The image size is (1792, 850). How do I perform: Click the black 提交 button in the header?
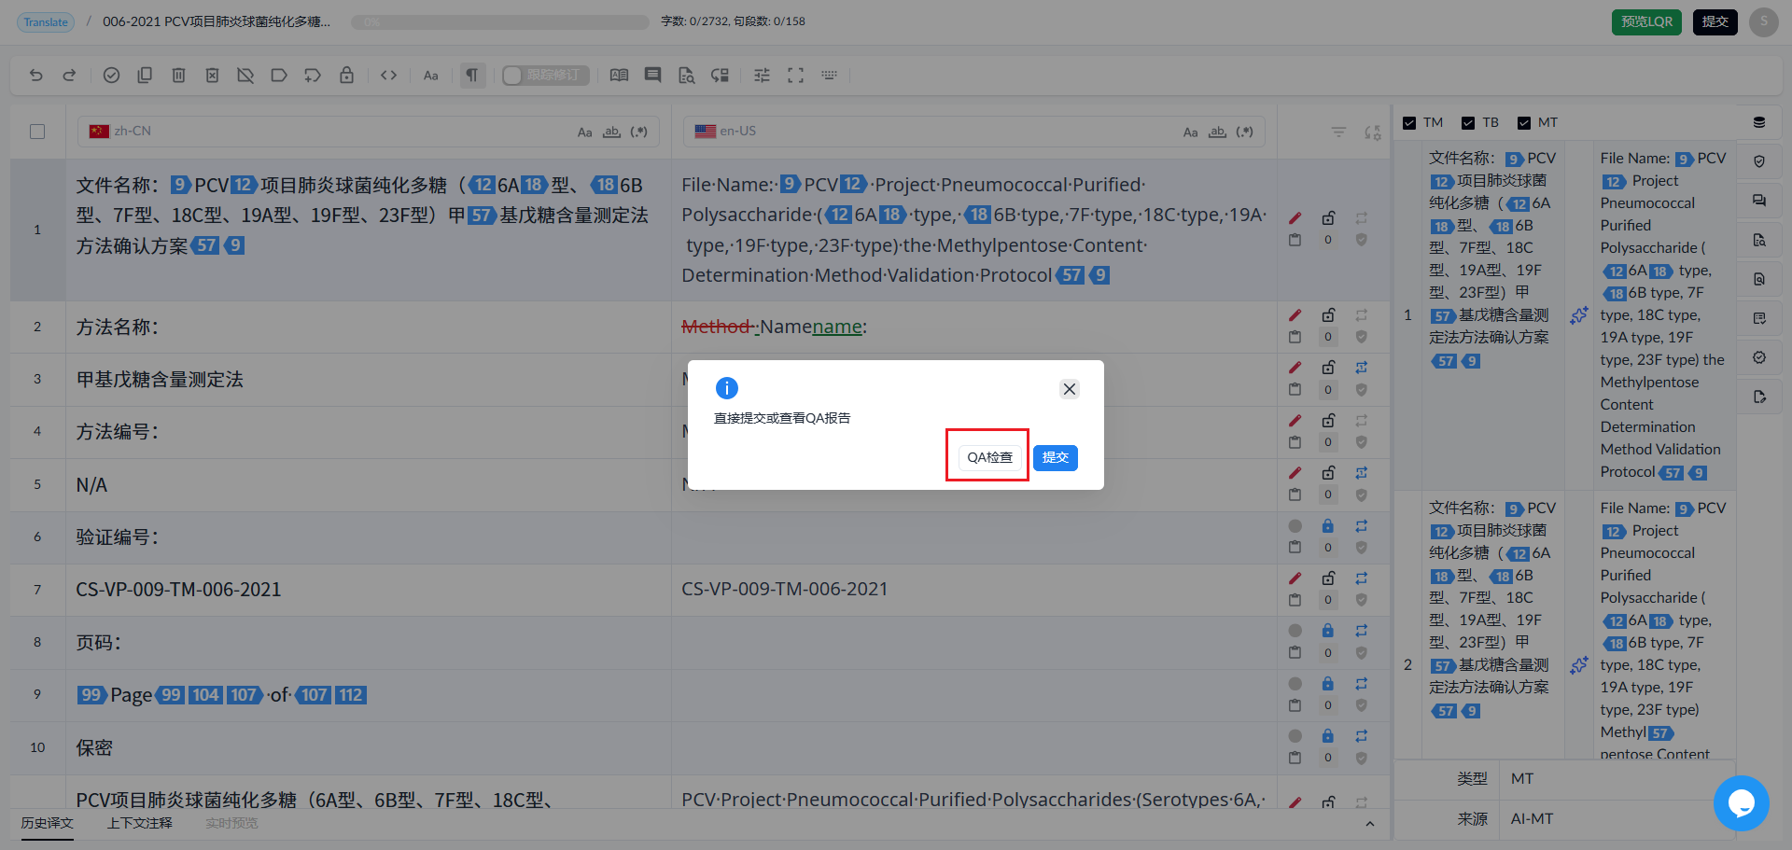[1715, 21]
